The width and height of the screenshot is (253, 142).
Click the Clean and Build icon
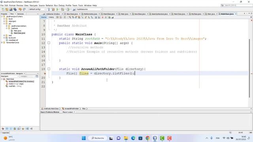(x=53, y=9)
